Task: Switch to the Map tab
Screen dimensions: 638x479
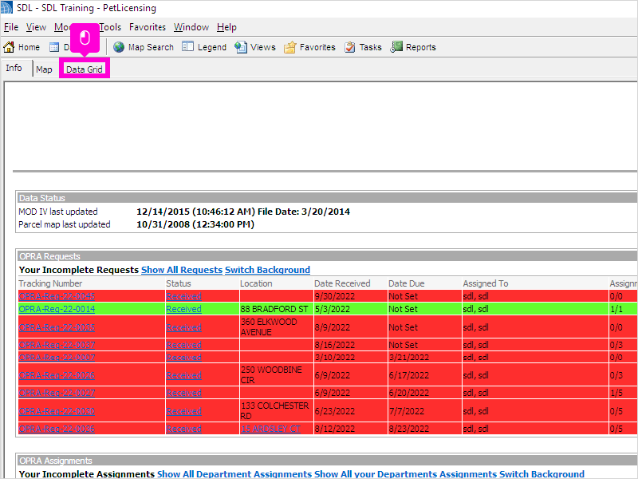Action: pos(44,69)
